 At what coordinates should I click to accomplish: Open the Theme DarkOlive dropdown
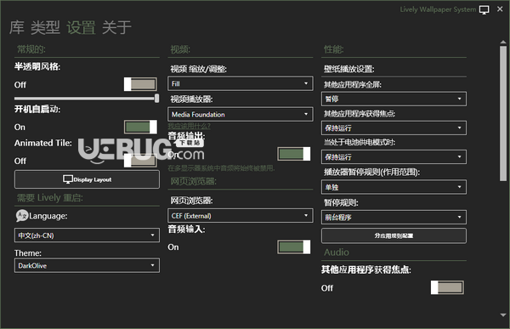click(x=87, y=265)
